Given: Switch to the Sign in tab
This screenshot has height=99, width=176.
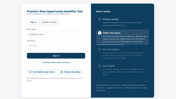Looking at the screenshot, I should click(33, 22).
